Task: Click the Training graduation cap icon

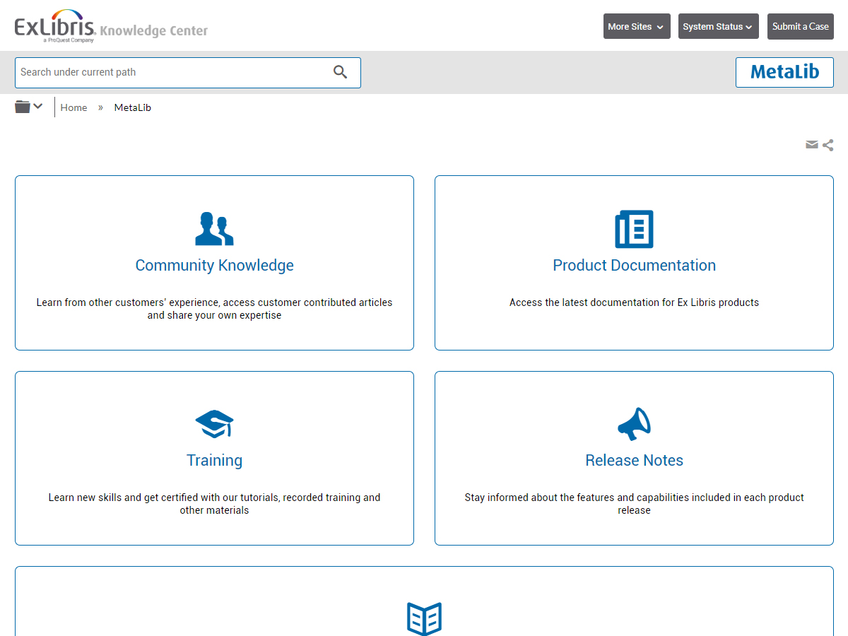Action: click(214, 424)
